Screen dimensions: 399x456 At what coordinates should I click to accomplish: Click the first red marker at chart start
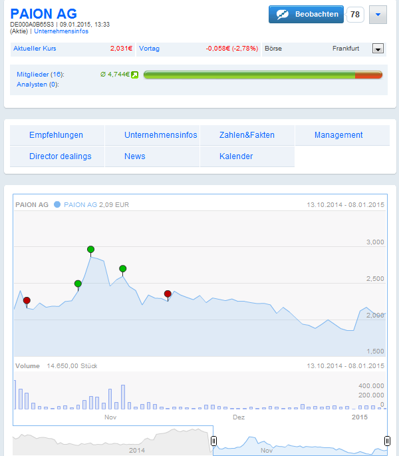click(27, 301)
